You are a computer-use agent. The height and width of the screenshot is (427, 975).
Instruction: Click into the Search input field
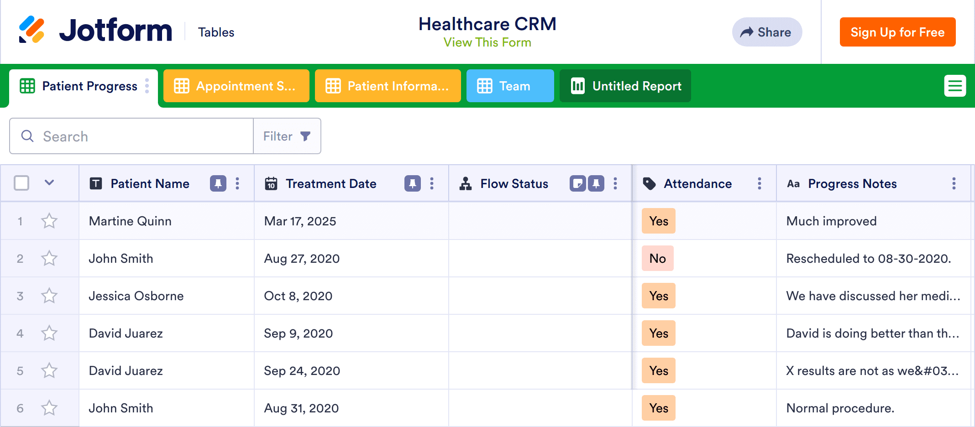(137, 136)
